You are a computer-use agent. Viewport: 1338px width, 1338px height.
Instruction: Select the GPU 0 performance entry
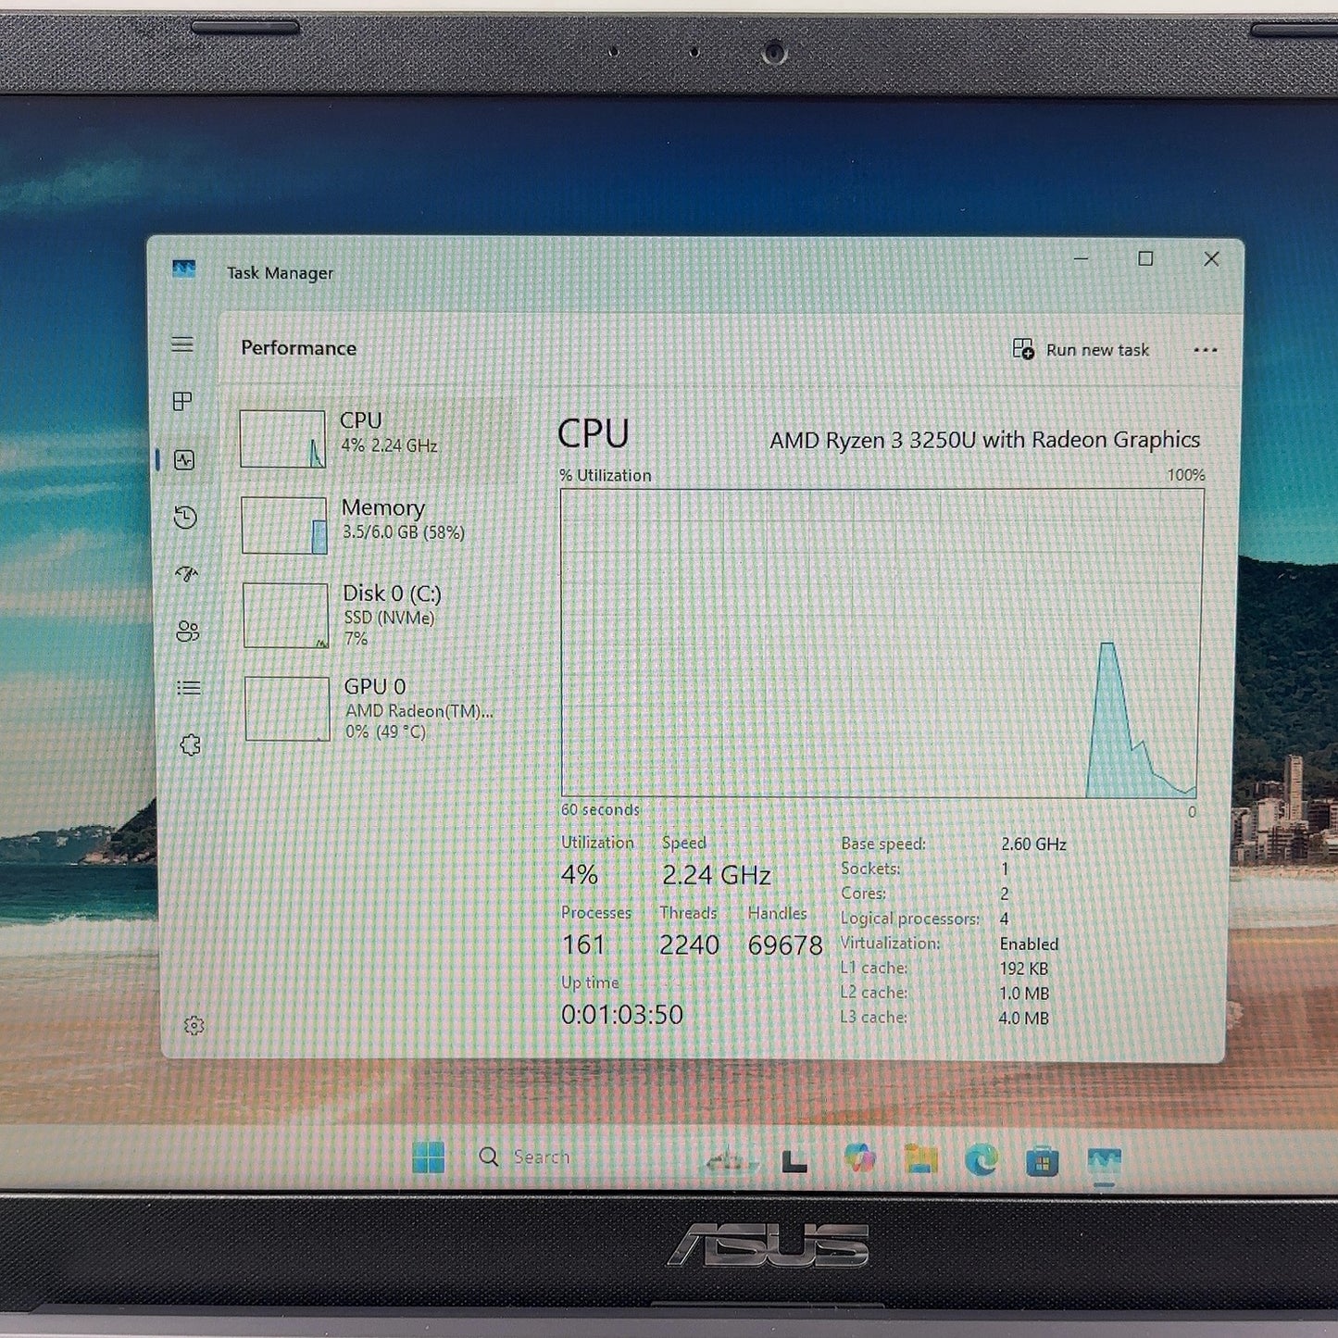pyautogui.click(x=379, y=708)
